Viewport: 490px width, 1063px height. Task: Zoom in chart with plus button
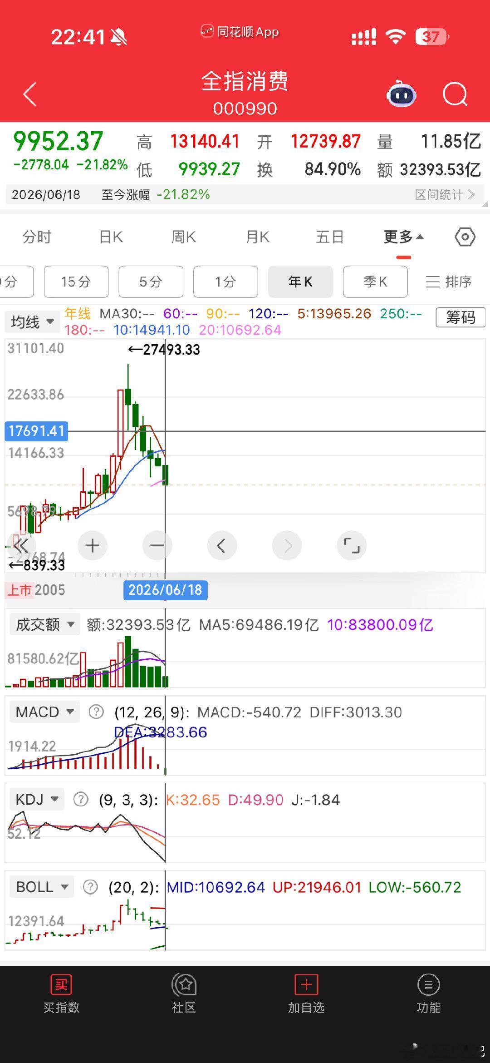(x=93, y=545)
